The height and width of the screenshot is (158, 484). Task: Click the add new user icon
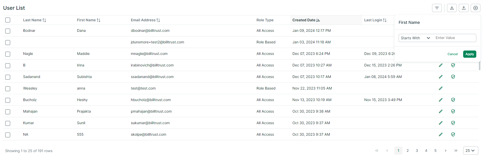point(476,8)
